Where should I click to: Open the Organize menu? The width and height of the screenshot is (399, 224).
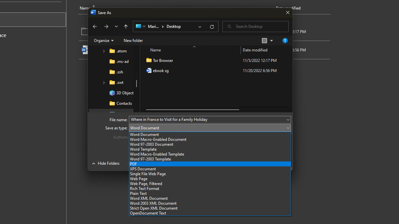tap(103, 40)
